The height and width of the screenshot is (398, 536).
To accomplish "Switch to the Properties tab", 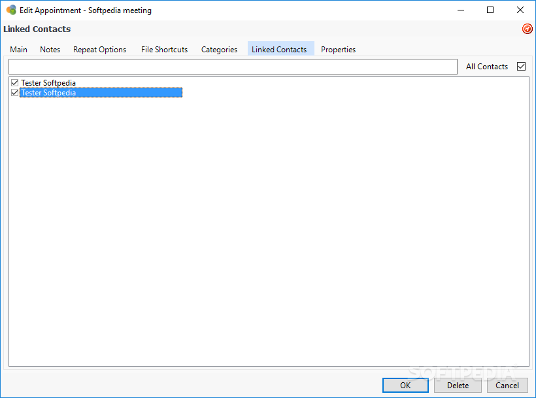I will 338,50.
